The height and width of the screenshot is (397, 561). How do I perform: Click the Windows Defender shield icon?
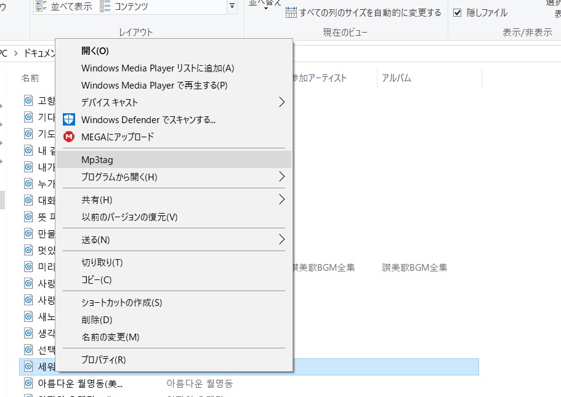click(69, 119)
